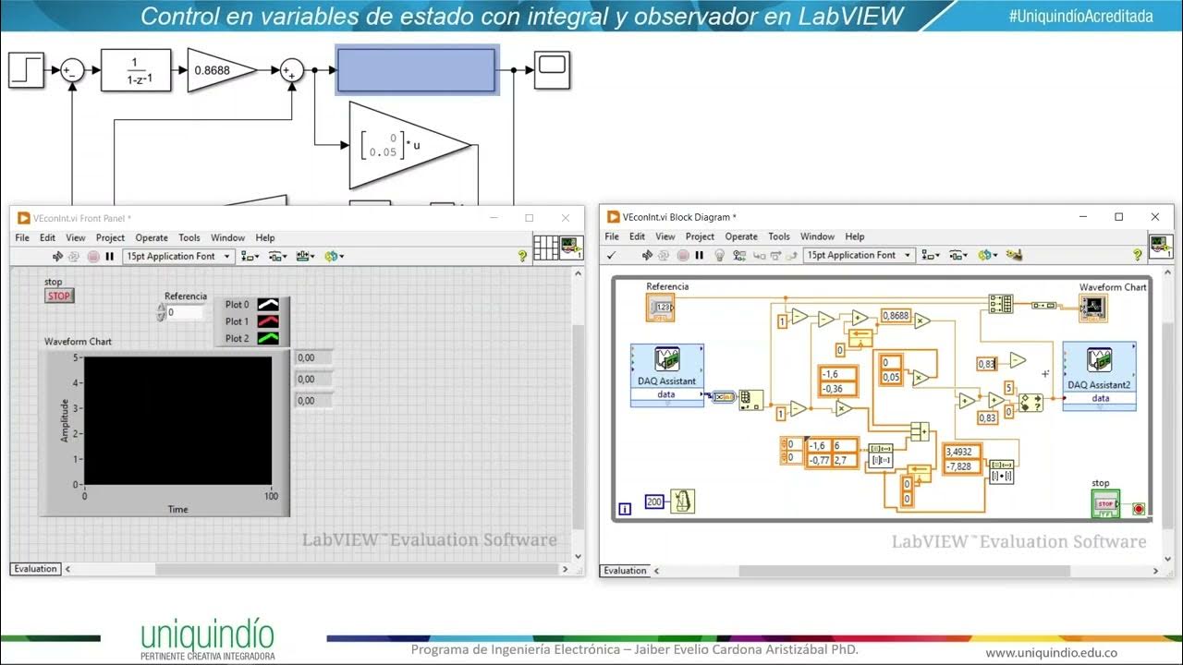Click Referencia increment/decrement stepper arrows
This screenshot has height=665, width=1183.
[x=161, y=312]
